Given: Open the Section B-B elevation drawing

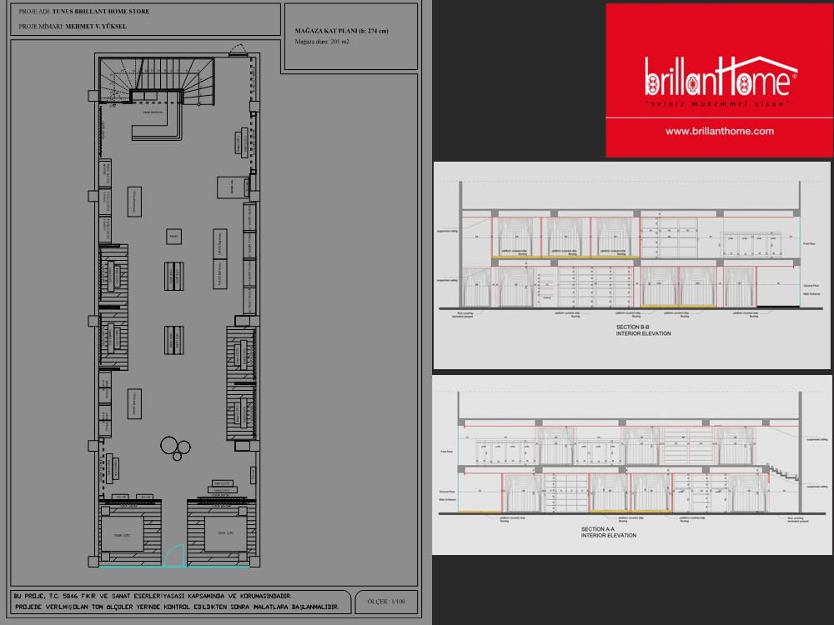Looking at the screenshot, I should coord(632,265).
